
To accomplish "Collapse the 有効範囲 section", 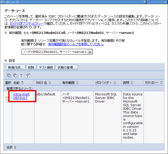I will (6, 33).
